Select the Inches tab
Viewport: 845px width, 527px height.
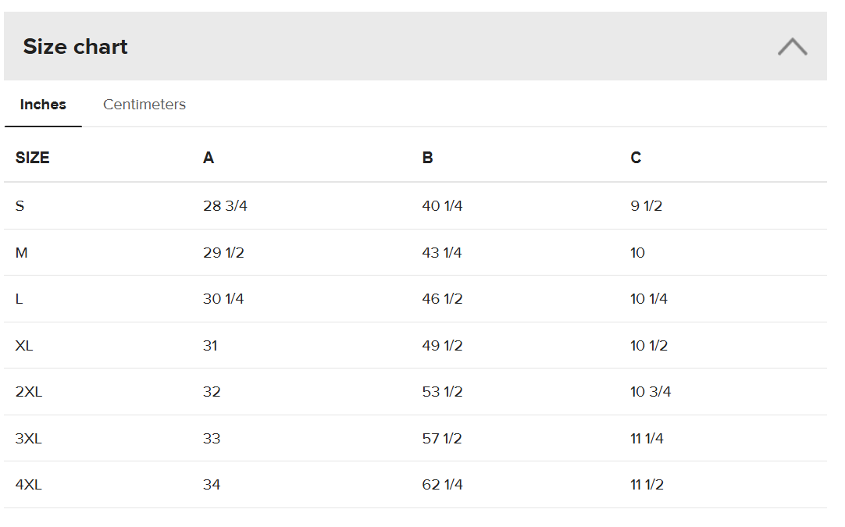pos(43,105)
